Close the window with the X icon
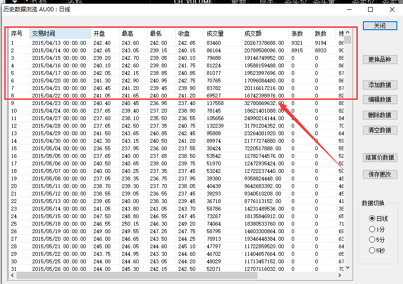The height and width of the screenshot is (284, 403). pyautogui.click(x=392, y=9)
